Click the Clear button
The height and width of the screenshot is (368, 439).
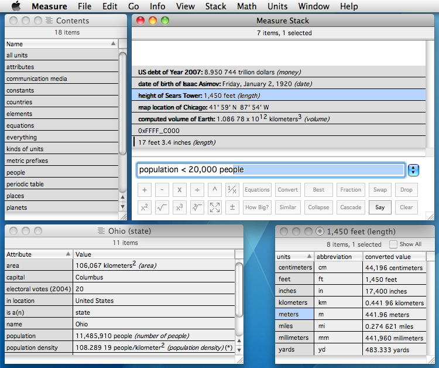tap(406, 207)
